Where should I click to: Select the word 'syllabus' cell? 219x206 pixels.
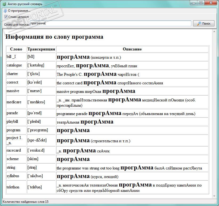point(16,176)
